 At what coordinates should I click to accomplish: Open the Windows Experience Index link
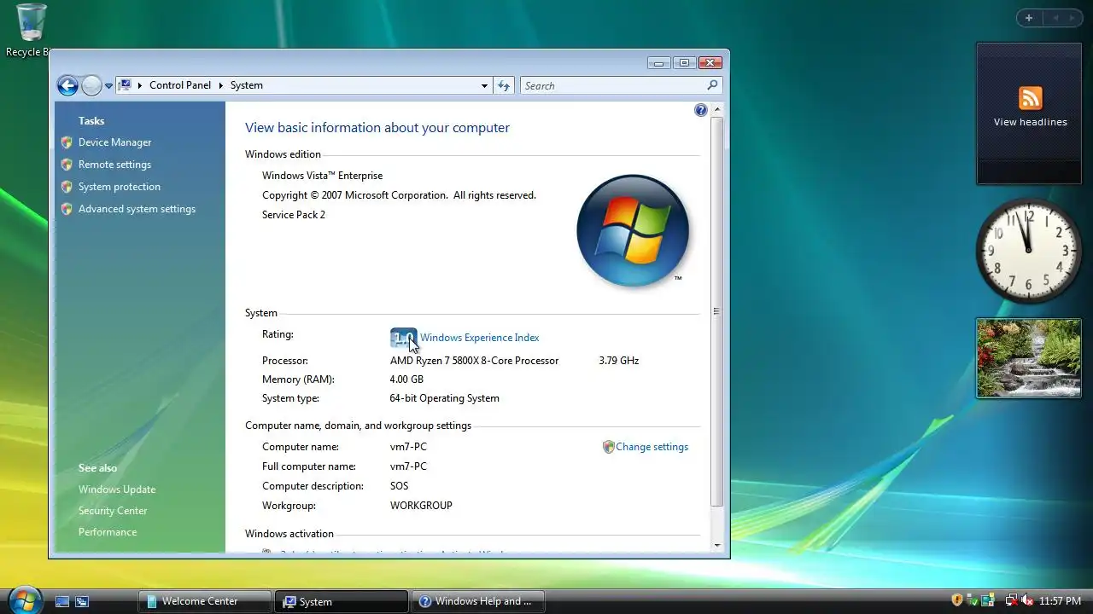[x=479, y=338]
